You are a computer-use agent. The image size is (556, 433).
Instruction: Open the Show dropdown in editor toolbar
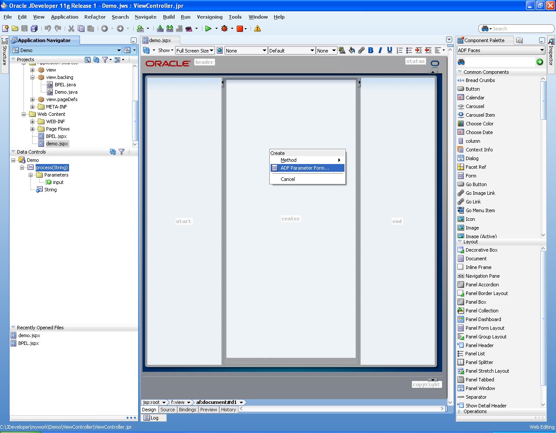(165, 50)
